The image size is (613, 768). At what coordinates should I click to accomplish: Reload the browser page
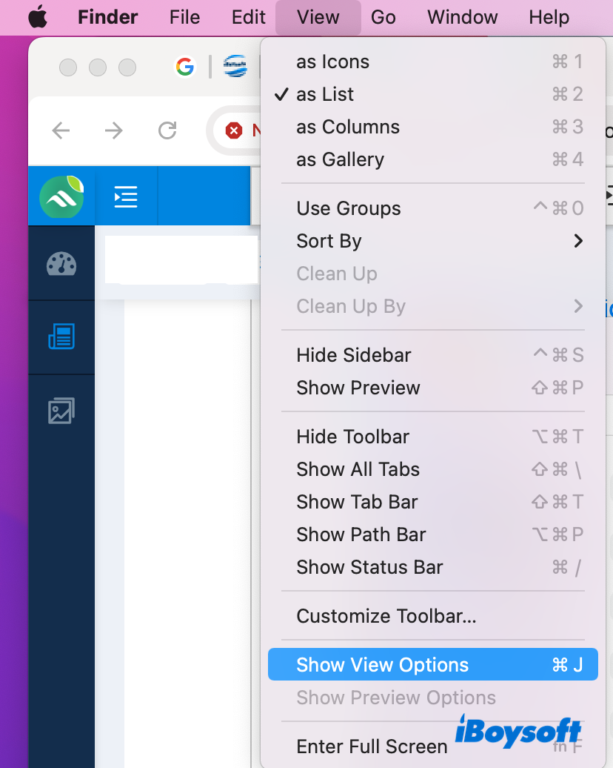pos(167,131)
